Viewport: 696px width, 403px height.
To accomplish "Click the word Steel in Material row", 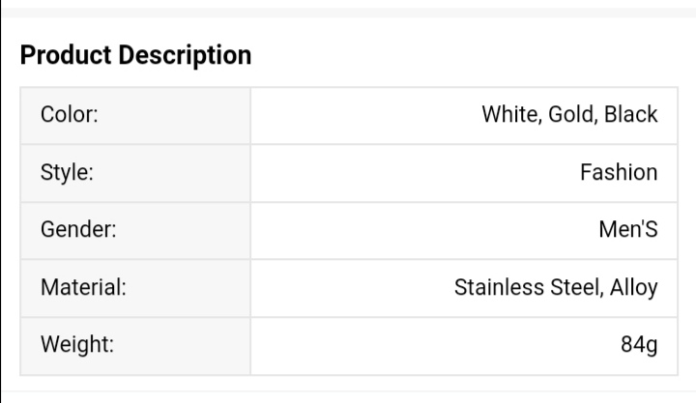I will click(575, 287).
